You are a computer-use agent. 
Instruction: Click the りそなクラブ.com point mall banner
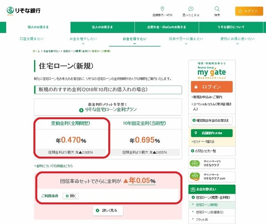212,177
